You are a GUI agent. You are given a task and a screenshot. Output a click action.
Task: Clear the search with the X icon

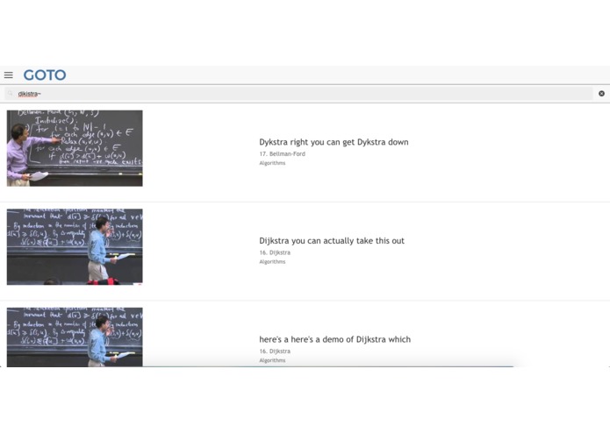tap(601, 94)
